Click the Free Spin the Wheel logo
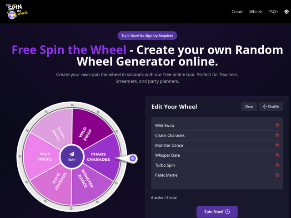Image resolution: width=291 pixels, height=218 pixels. coord(17,11)
